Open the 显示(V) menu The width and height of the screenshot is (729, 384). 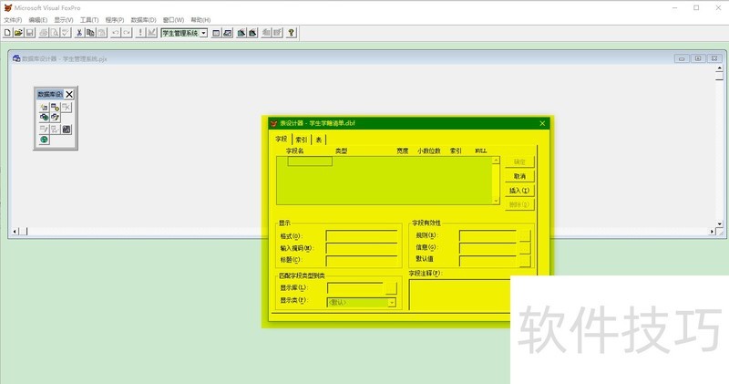tap(64, 20)
